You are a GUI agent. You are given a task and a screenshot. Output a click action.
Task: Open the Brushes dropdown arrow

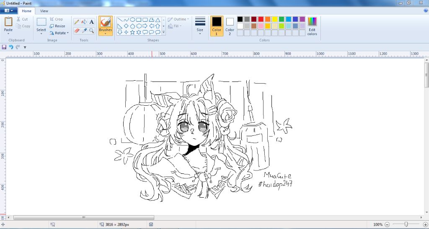105,33
